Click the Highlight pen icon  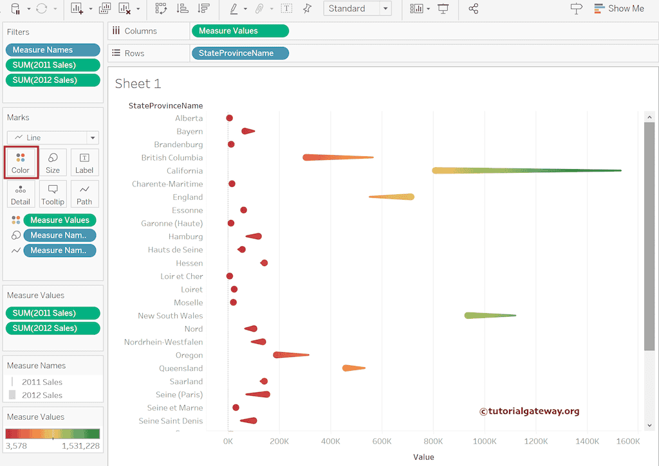(x=234, y=9)
